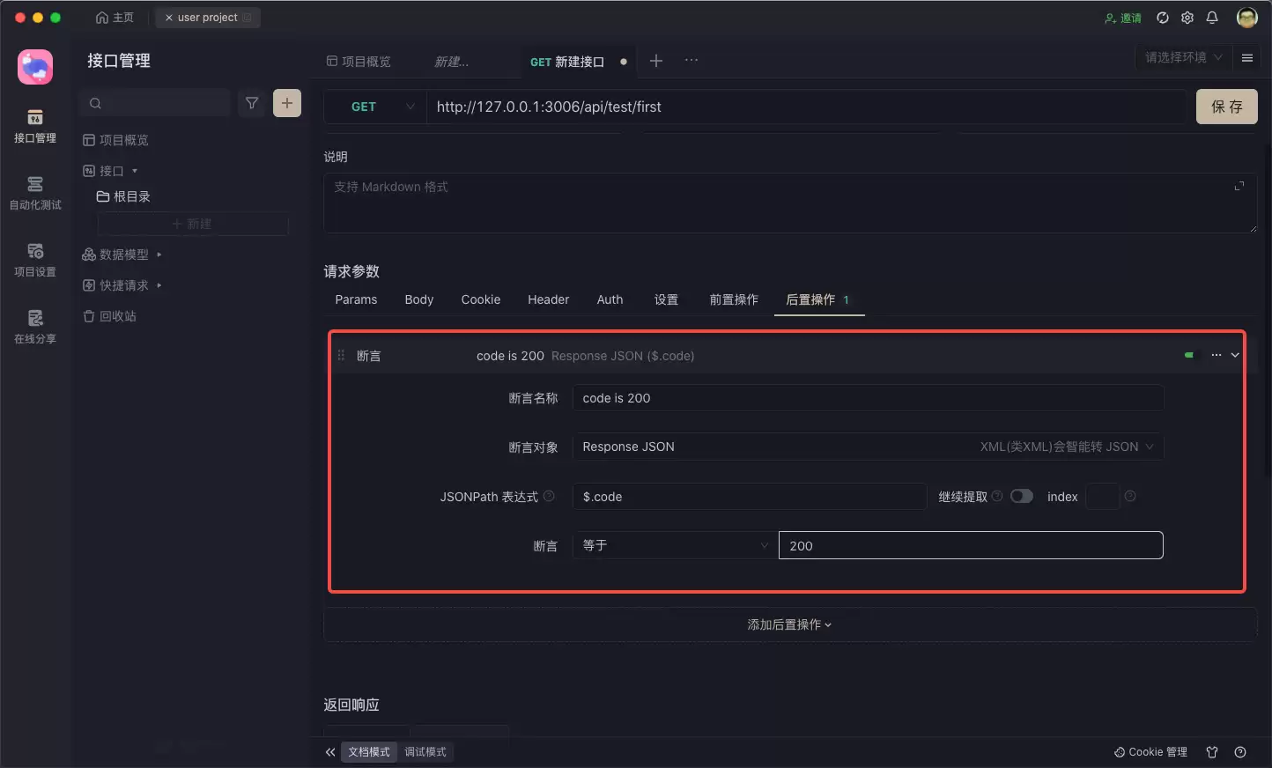This screenshot has width=1272, height=768.
Task: Expand the 数据模型 tree node
Action: click(159, 255)
